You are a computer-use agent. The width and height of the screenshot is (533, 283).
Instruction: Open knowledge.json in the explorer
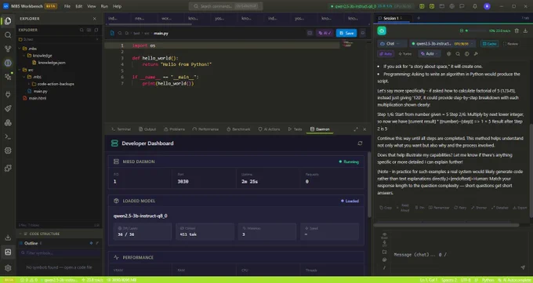click(52, 63)
